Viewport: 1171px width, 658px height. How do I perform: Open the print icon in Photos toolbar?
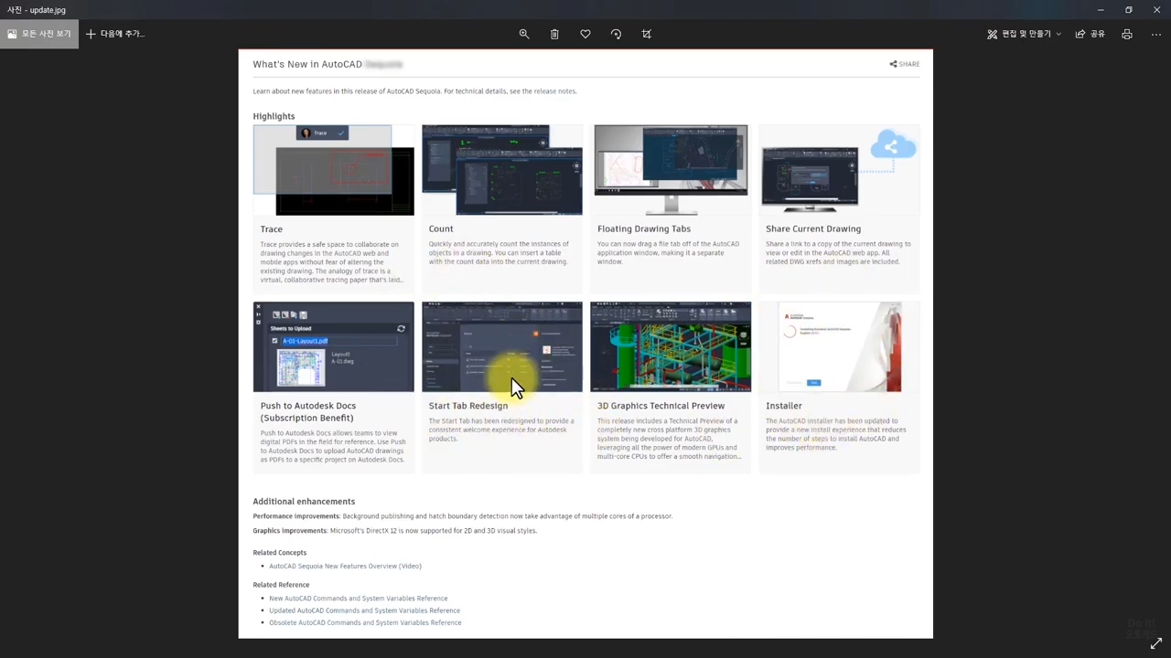(x=1127, y=34)
